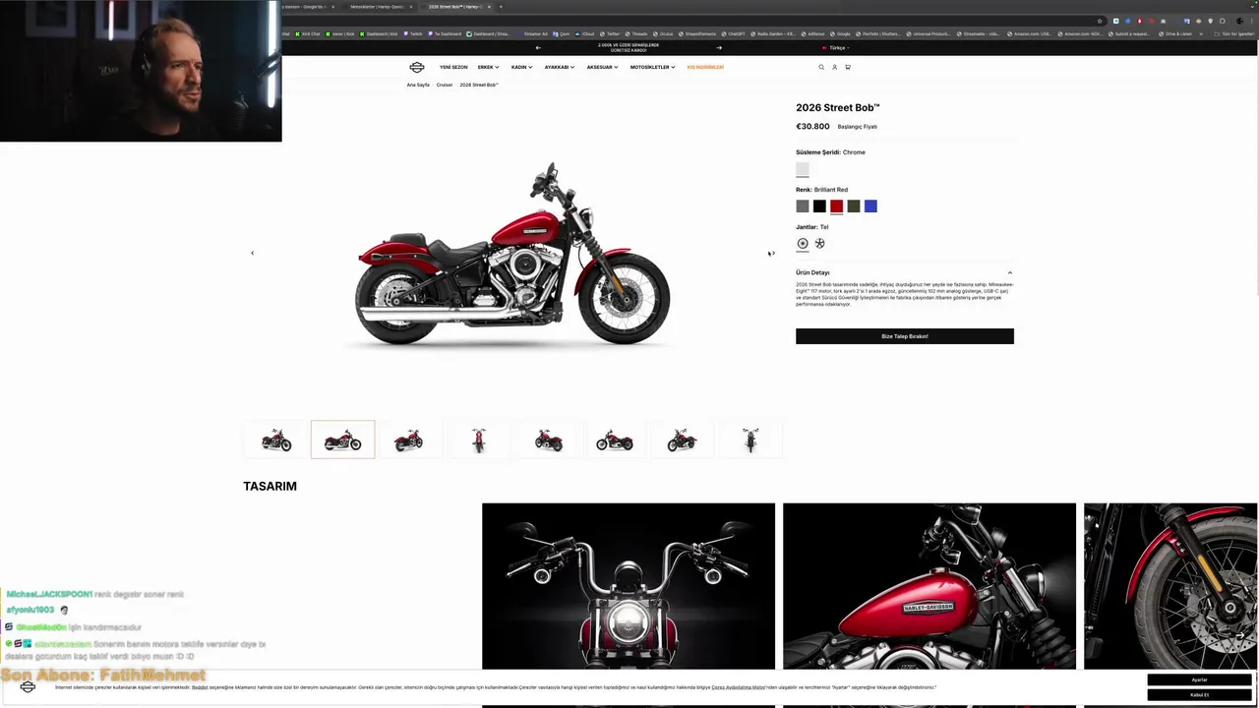
Task: Open the site search magnifier icon
Action: click(821, 67)
